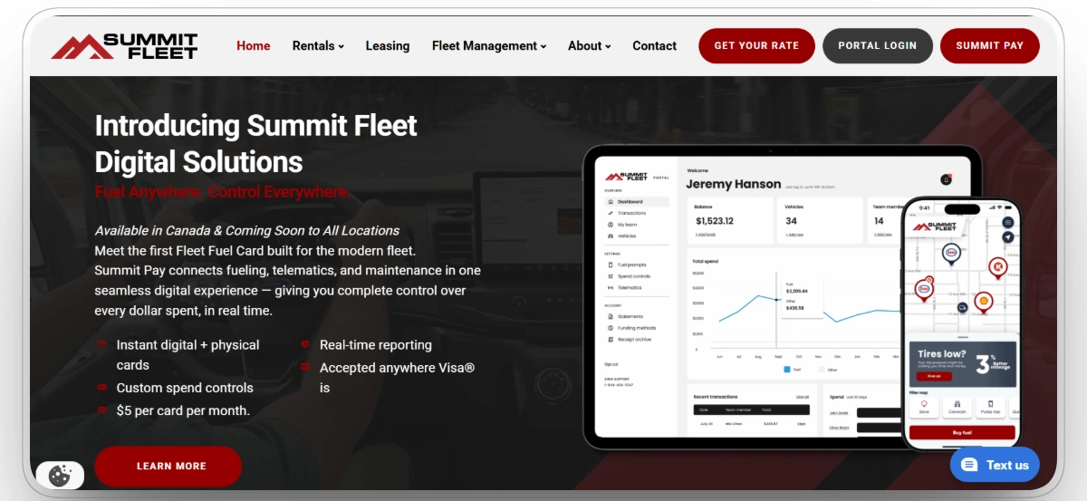
Task: Click the Summit Pay button
Action: 990,45
